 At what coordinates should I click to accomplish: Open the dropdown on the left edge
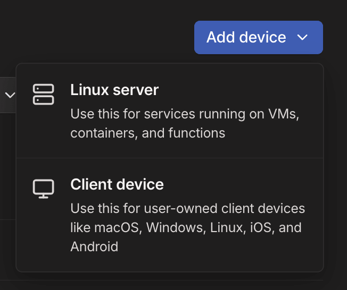pyautogui.click(x=10, y=95)
